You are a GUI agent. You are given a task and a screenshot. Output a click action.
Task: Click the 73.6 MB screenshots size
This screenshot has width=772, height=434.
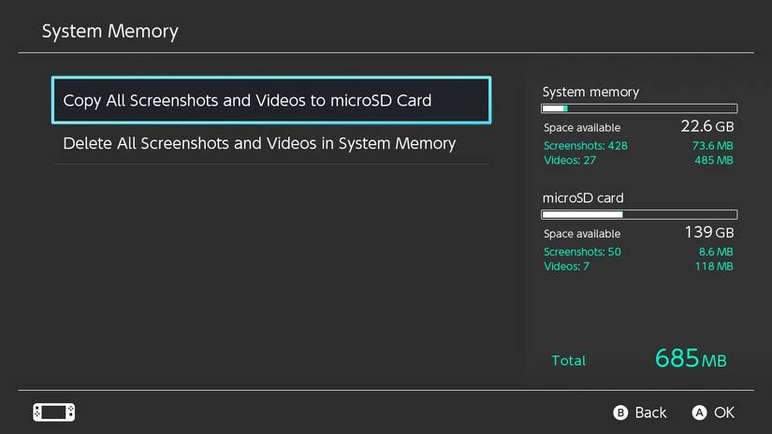click(712, 146)
